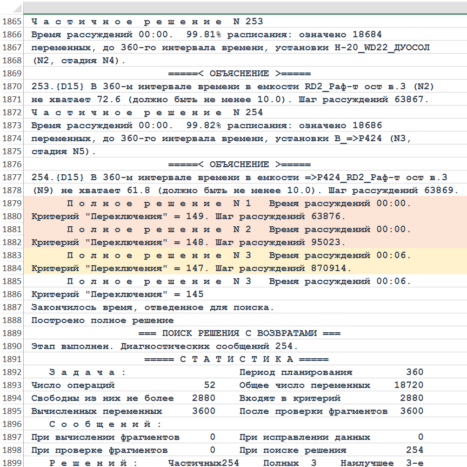Select 'Закончилось время, отведенное для поиска' cell
467x467 pixels.
[x=152, y=307]
